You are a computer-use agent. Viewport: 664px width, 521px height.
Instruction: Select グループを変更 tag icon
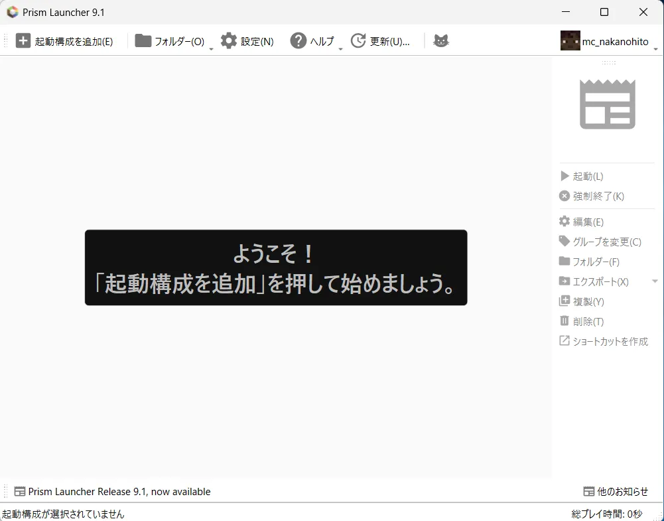coord(564,242)
